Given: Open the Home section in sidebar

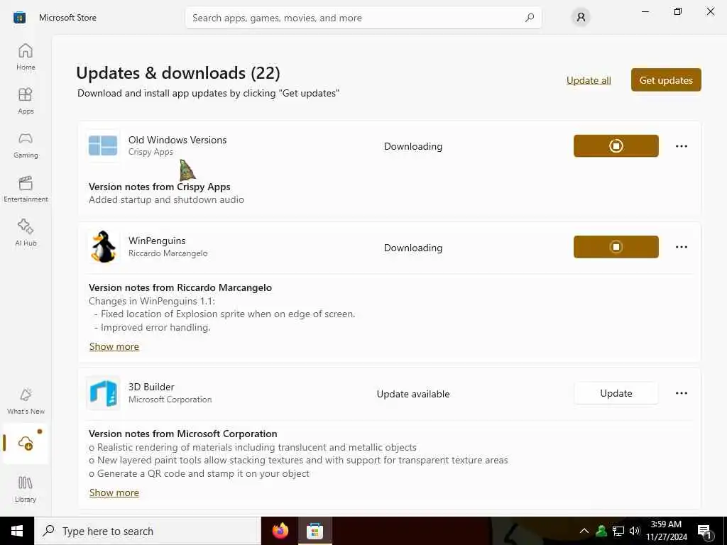Looking at the screenshot, I should tap(26, 57).
